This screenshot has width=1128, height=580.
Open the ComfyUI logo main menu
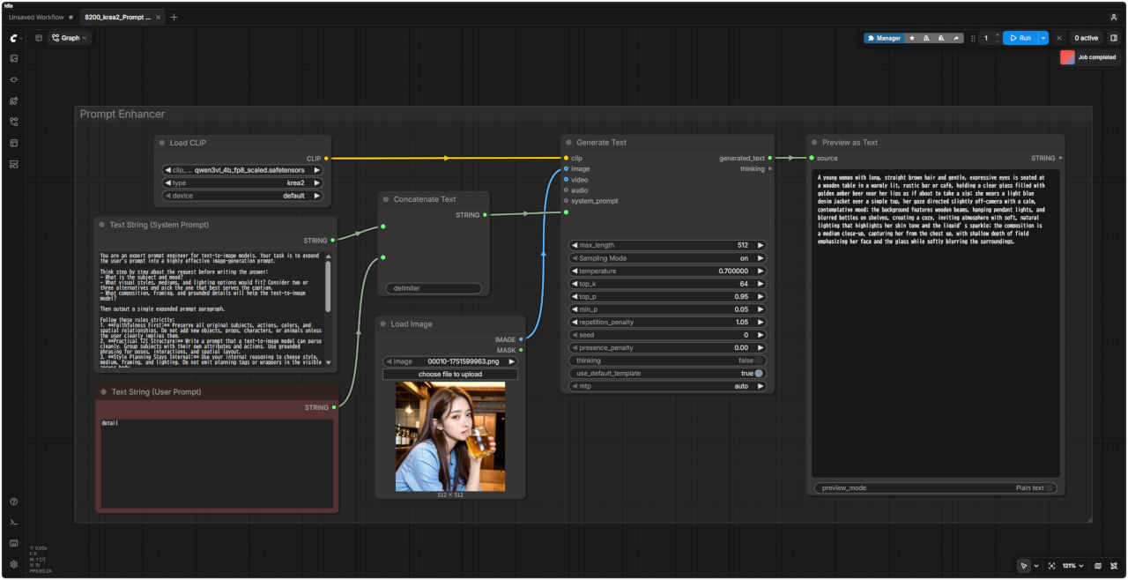(14, 38)
